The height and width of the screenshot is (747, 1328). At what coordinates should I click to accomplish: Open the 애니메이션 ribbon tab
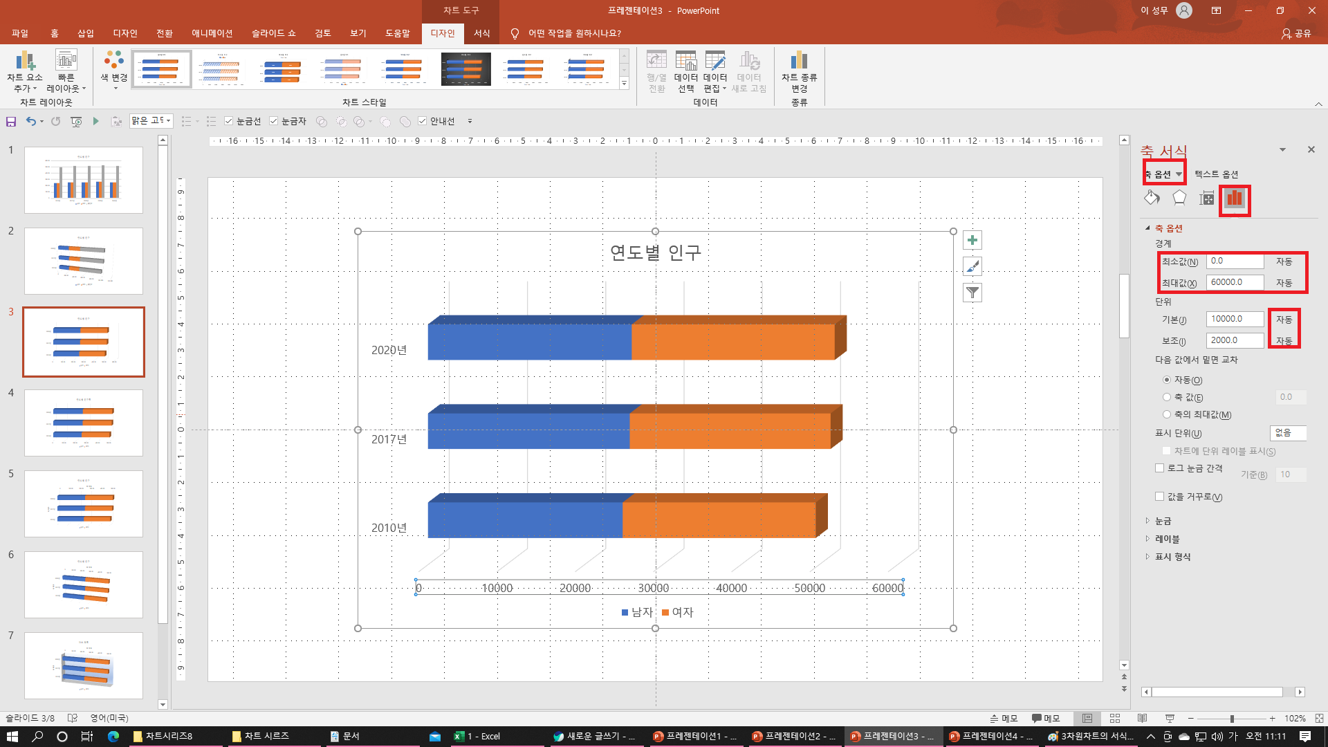[212, 33]
